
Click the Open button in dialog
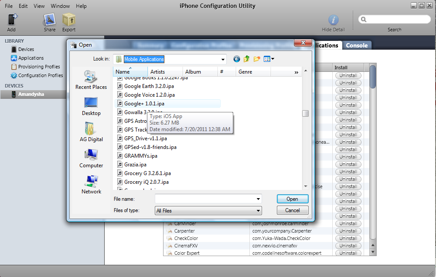293,199
